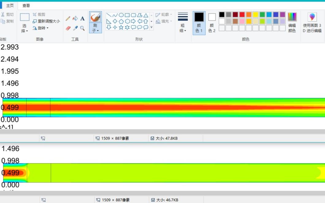Open the shapes gallery expander arrow
The image size is (325, 203).
[x=151, y=27]
